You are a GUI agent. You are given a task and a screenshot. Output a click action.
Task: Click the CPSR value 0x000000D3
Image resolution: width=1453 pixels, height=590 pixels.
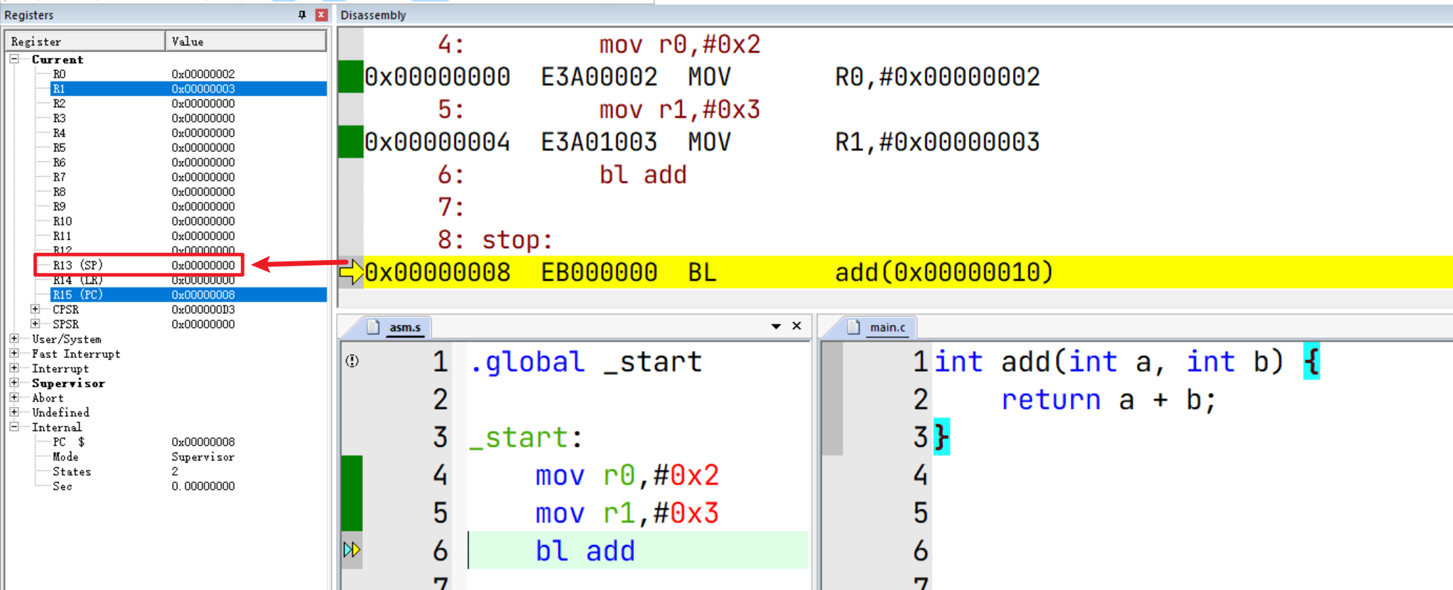click(x=203, y=310)
